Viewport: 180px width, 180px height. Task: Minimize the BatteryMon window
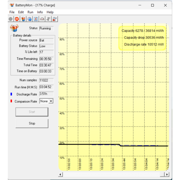(x=140, y=5)
